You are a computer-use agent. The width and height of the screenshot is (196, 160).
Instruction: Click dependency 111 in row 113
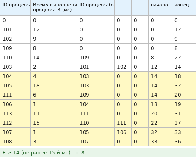96,114
